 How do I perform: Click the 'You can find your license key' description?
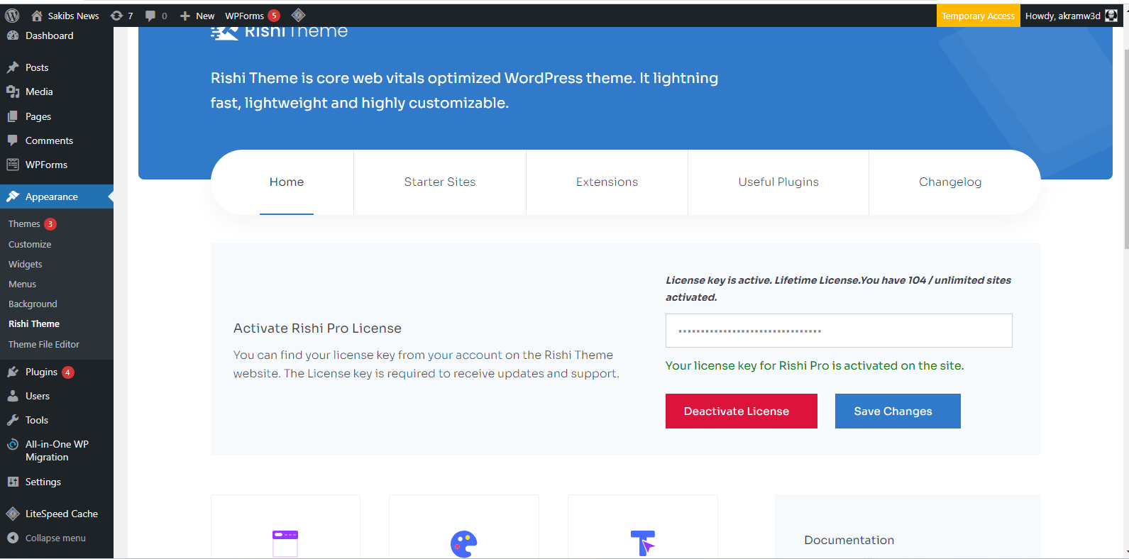point(426,364)
